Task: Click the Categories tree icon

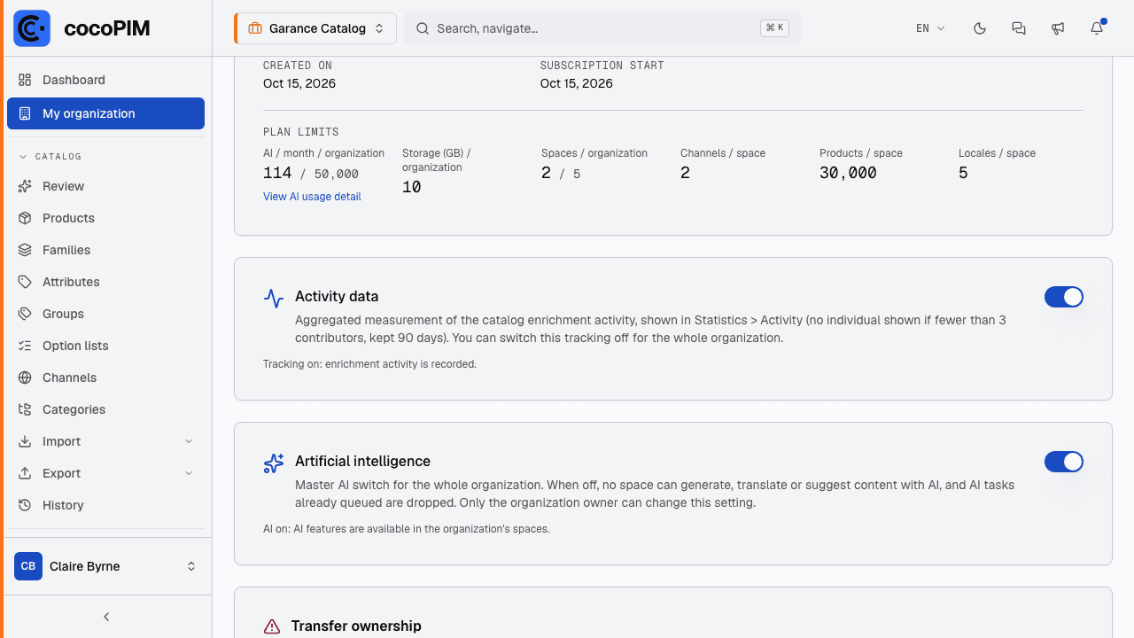Action: click(25, 409)
